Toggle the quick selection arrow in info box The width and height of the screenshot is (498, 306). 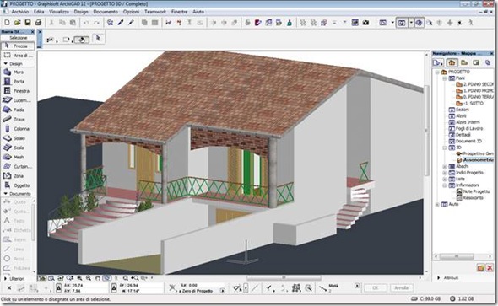click(98, 39)
